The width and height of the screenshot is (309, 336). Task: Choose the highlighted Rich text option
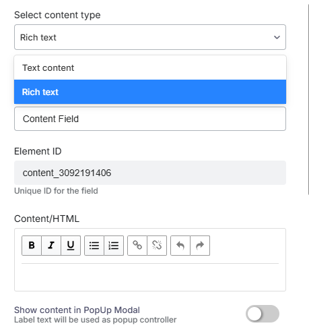point(150,92)
